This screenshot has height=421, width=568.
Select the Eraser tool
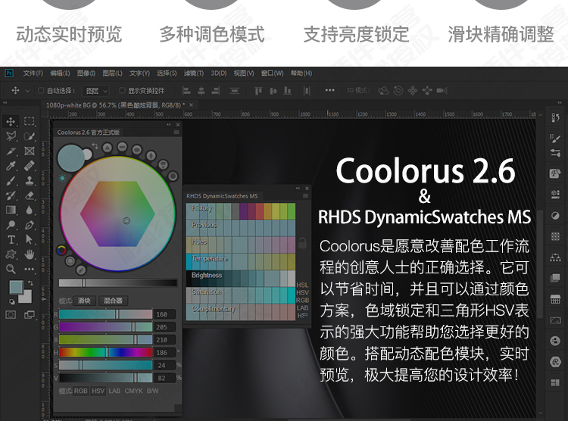click(30, 195)
